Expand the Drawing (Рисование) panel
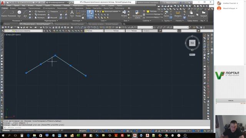 coord(17,21)
